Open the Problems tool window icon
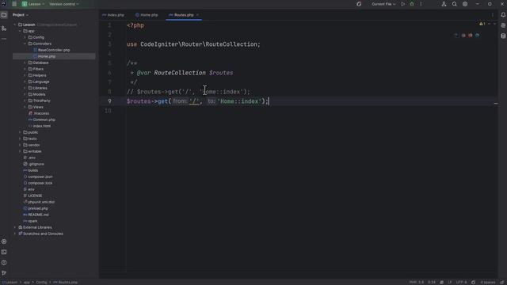The image size is (507, 285). coord(4,263)
